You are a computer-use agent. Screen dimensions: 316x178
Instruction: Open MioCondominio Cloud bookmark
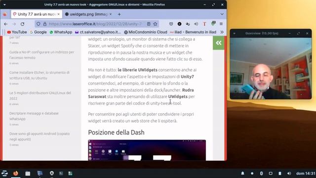[x=146, y=32]
